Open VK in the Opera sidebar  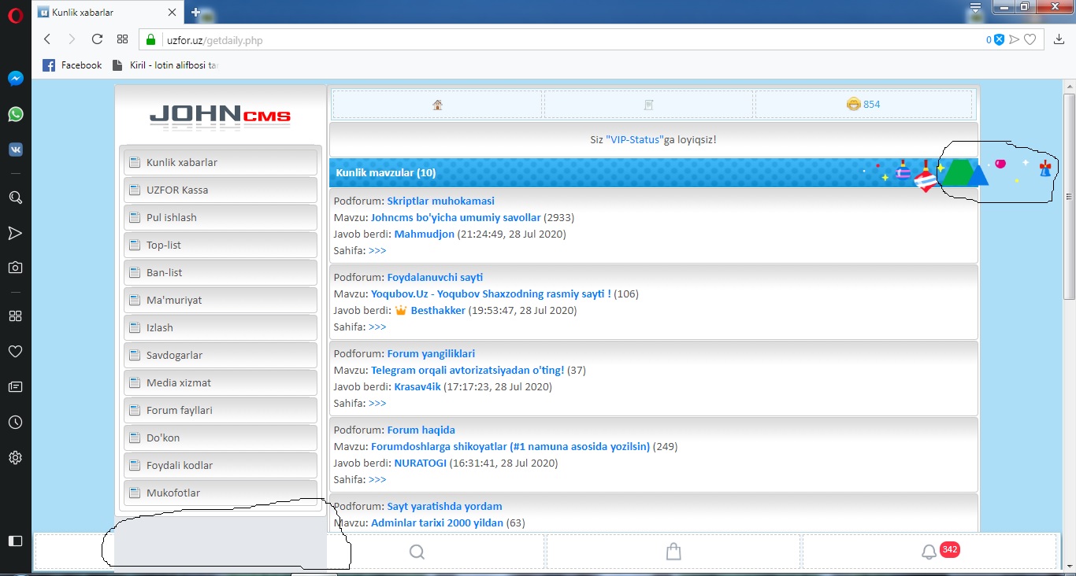tap(15, 150)
